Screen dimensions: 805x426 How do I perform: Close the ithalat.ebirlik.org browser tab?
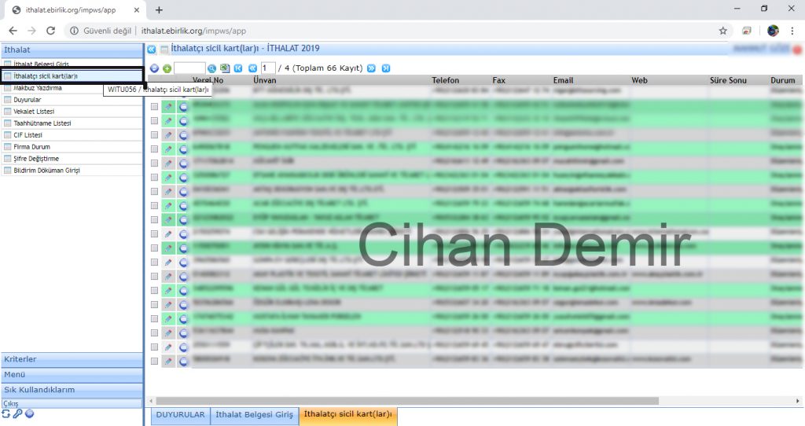click(x=136, y=10)
